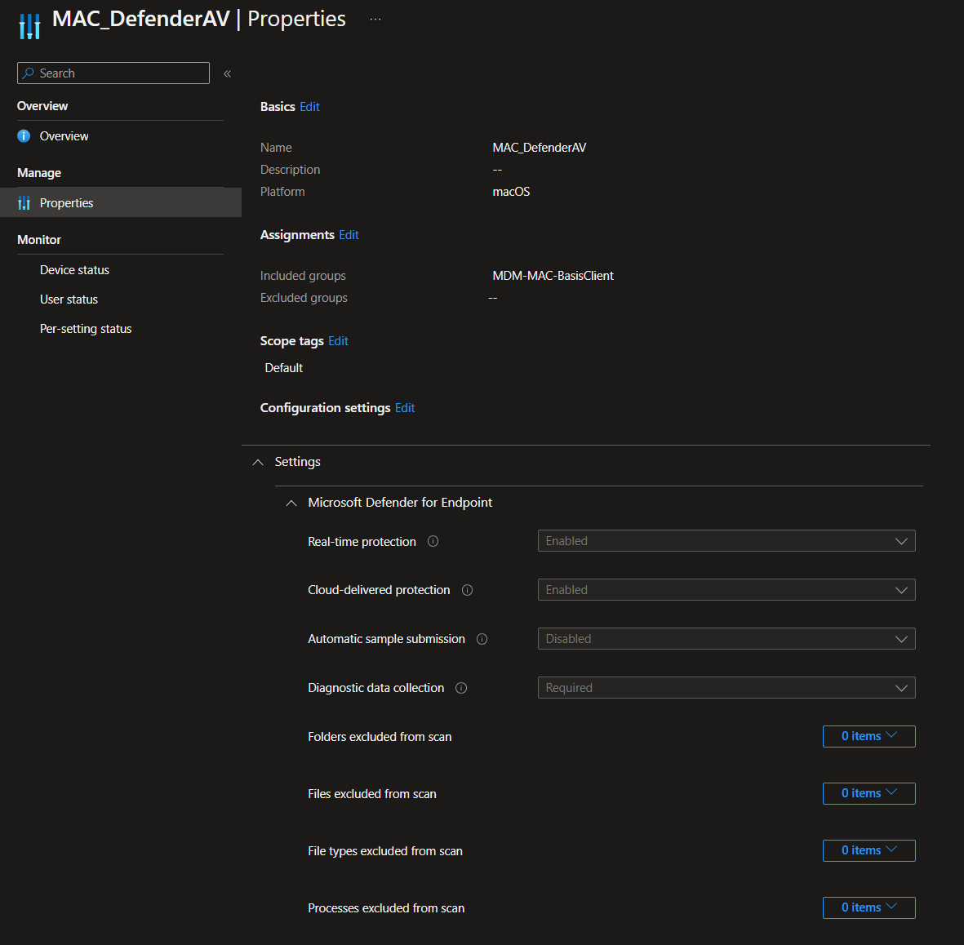
Task: Click info icon beside Cloud-delivered protection
Action: tap(468, 590)
